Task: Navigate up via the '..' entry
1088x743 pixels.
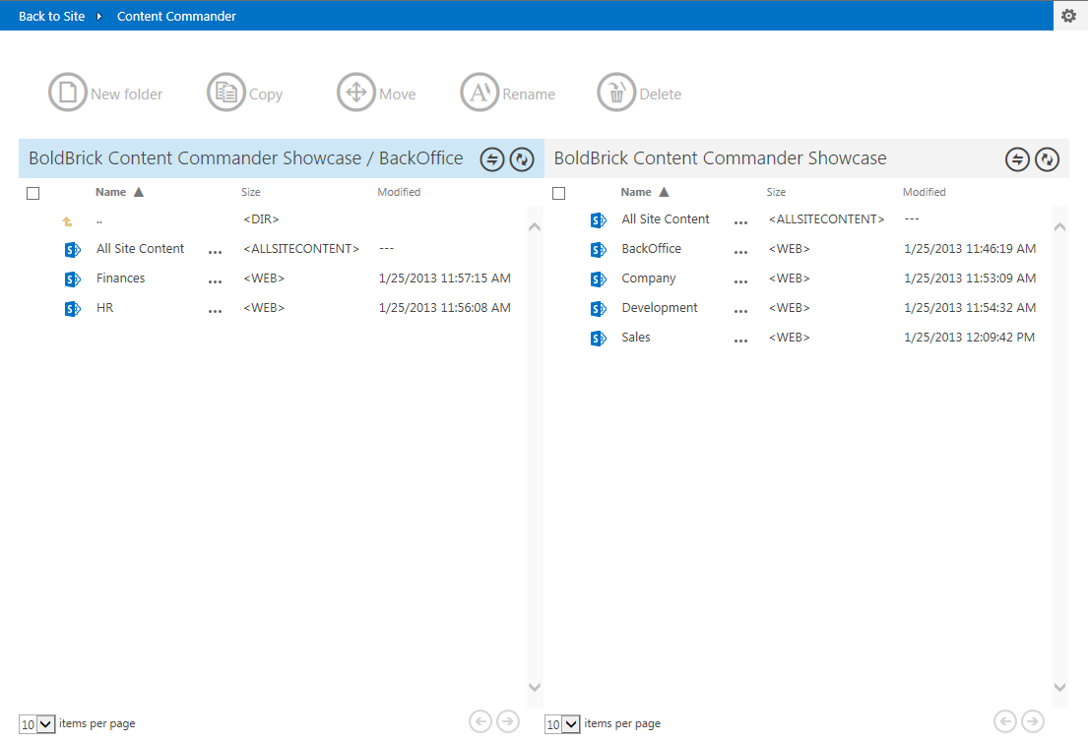Action: [99, 221]
